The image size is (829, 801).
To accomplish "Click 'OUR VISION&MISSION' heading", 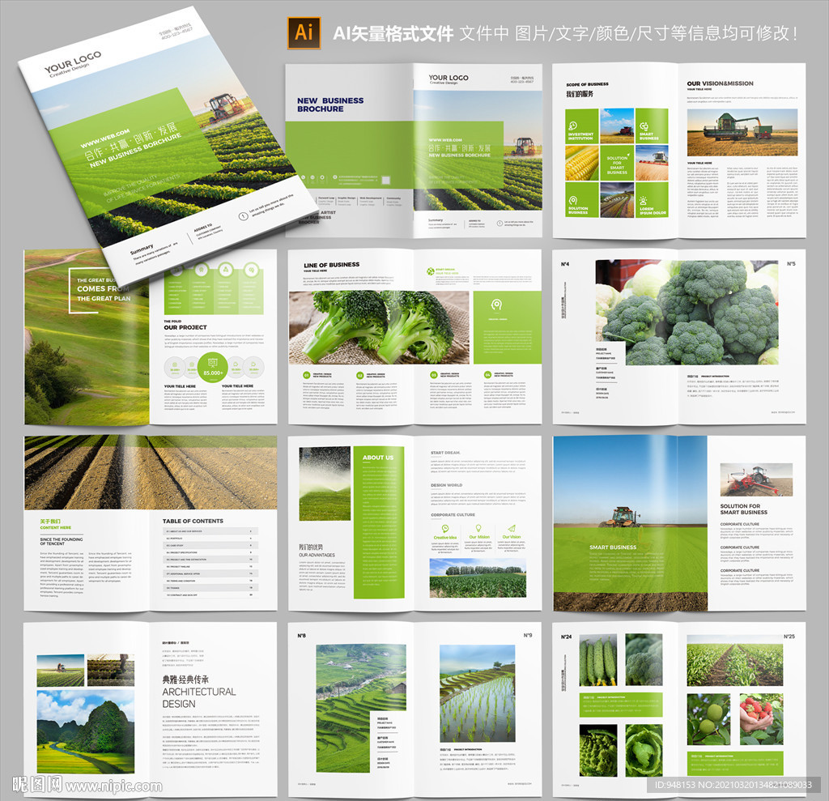I will click(720, 83).
